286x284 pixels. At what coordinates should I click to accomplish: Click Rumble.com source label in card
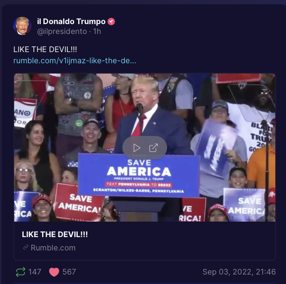point(53,248)
